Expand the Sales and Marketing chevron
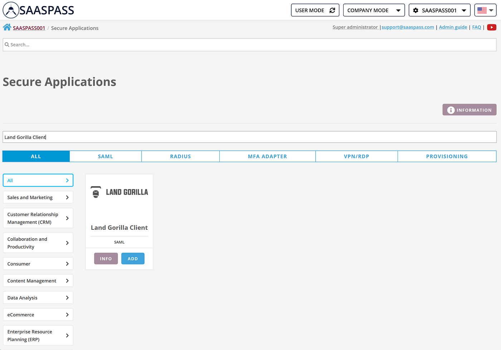Viewport: 501px width, 350px height. click(x=67, y=198)
